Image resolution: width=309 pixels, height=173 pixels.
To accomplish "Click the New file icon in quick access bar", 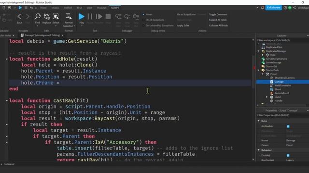I will coord(4,8).
